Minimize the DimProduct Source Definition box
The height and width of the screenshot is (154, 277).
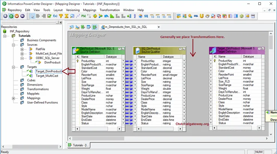tap(123, 49)
